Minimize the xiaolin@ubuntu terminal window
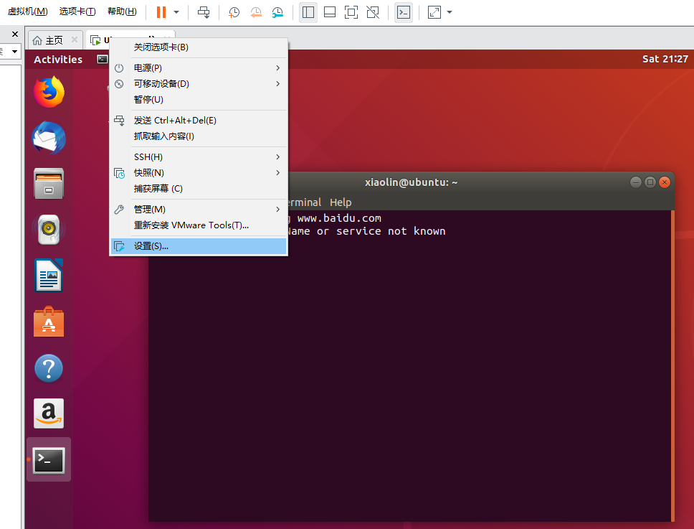 point(636,182)
